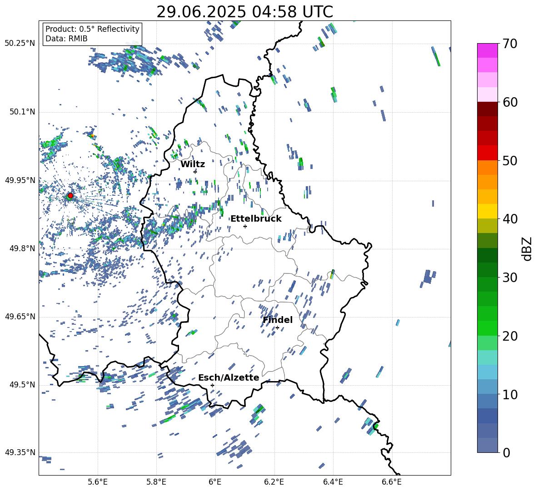This screenshot has height=491, width=538.
Task: Click the 49.5°N latitude label
Action: tap(22, 385)
